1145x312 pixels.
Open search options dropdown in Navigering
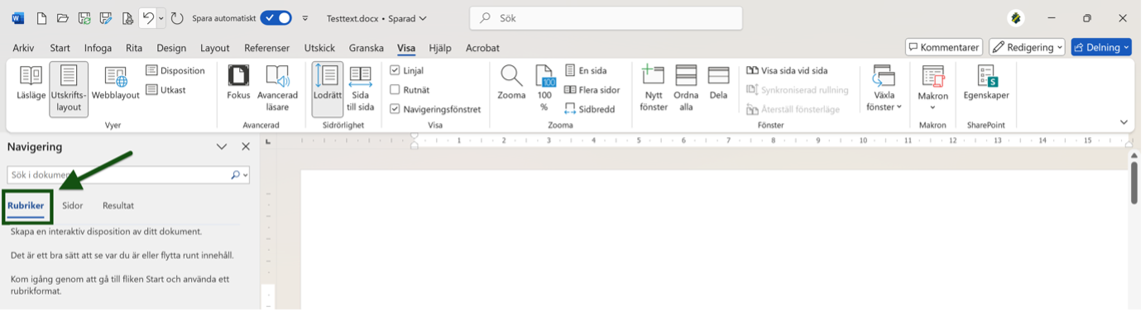coord(246,175)
